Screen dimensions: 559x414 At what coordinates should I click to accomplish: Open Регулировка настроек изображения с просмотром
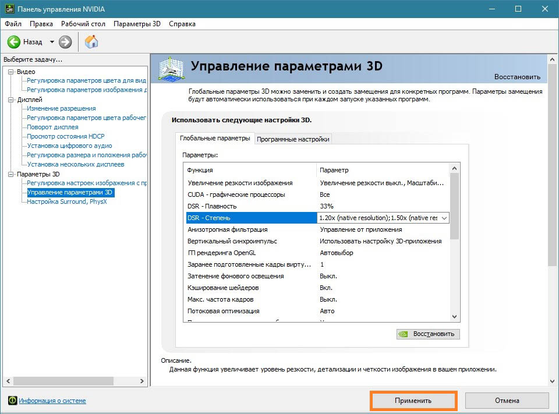pos(87,183)
